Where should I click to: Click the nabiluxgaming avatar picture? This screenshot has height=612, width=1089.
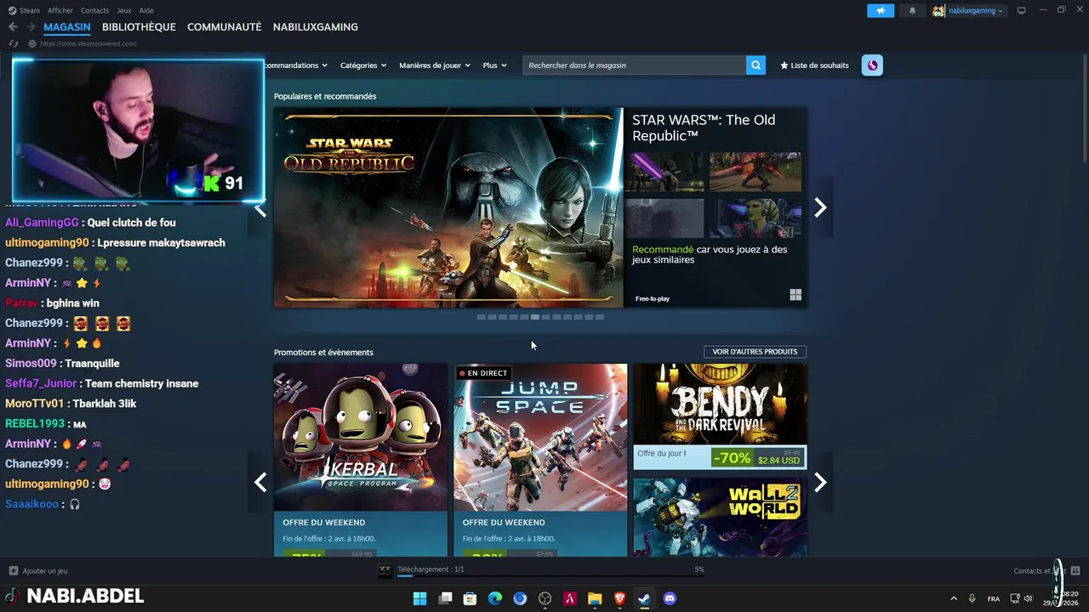(x=938, y=10)
